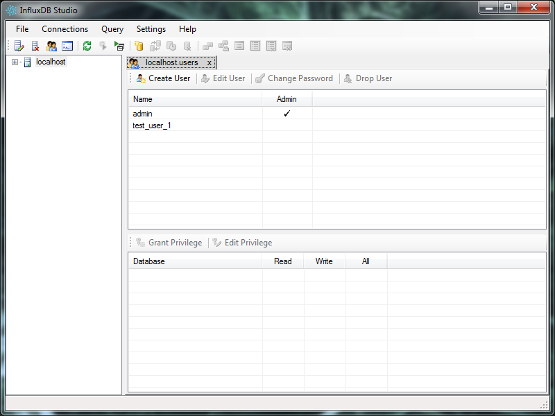
Task: Click the yellow create database icon
Action: pyautogui.click(x=139, y=46)
